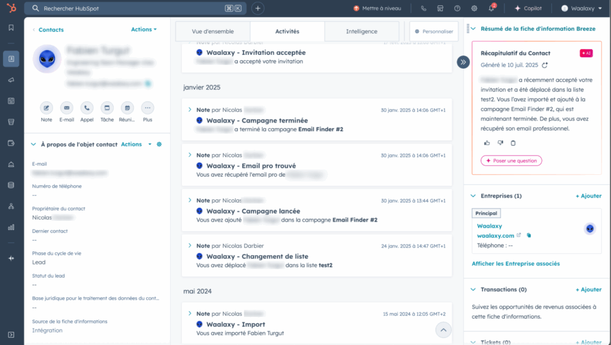Viewport: 611px width, 345px height.
Task: Schedule a Réunion with the contact
Action: tap(127, 108)
